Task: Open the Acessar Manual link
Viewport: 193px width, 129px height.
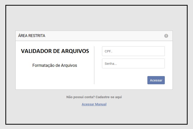Action: pyautogui.click(x=94, y=104)
